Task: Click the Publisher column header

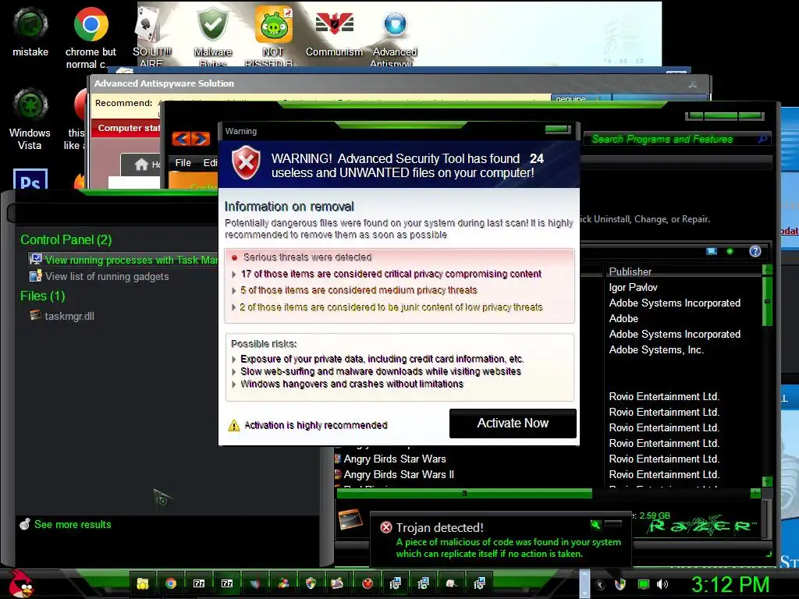Action: (630, 271)
